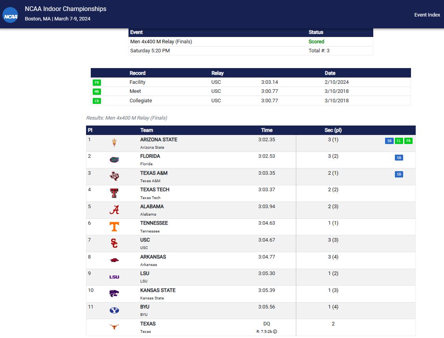Click the Texas A&M logo
444x338 pixels.
click(x=114, y=176)
